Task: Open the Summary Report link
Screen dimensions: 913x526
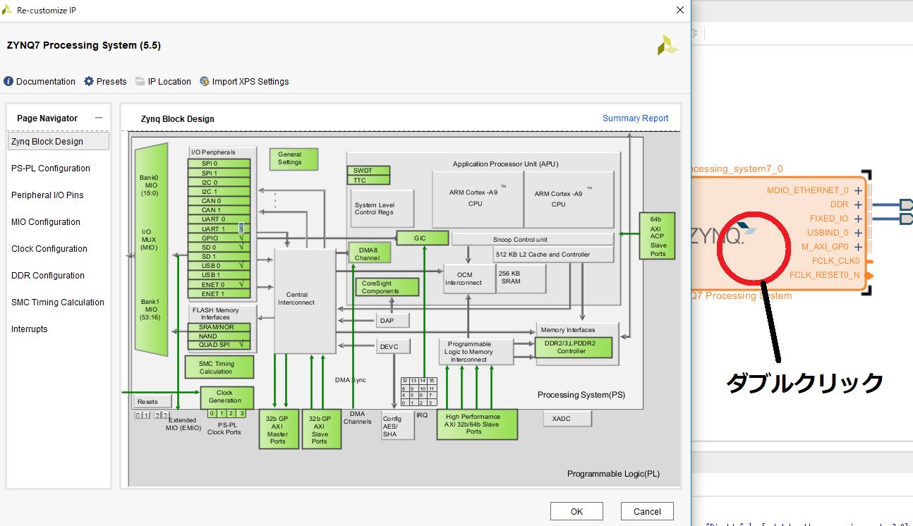Action: pos(635,118)
